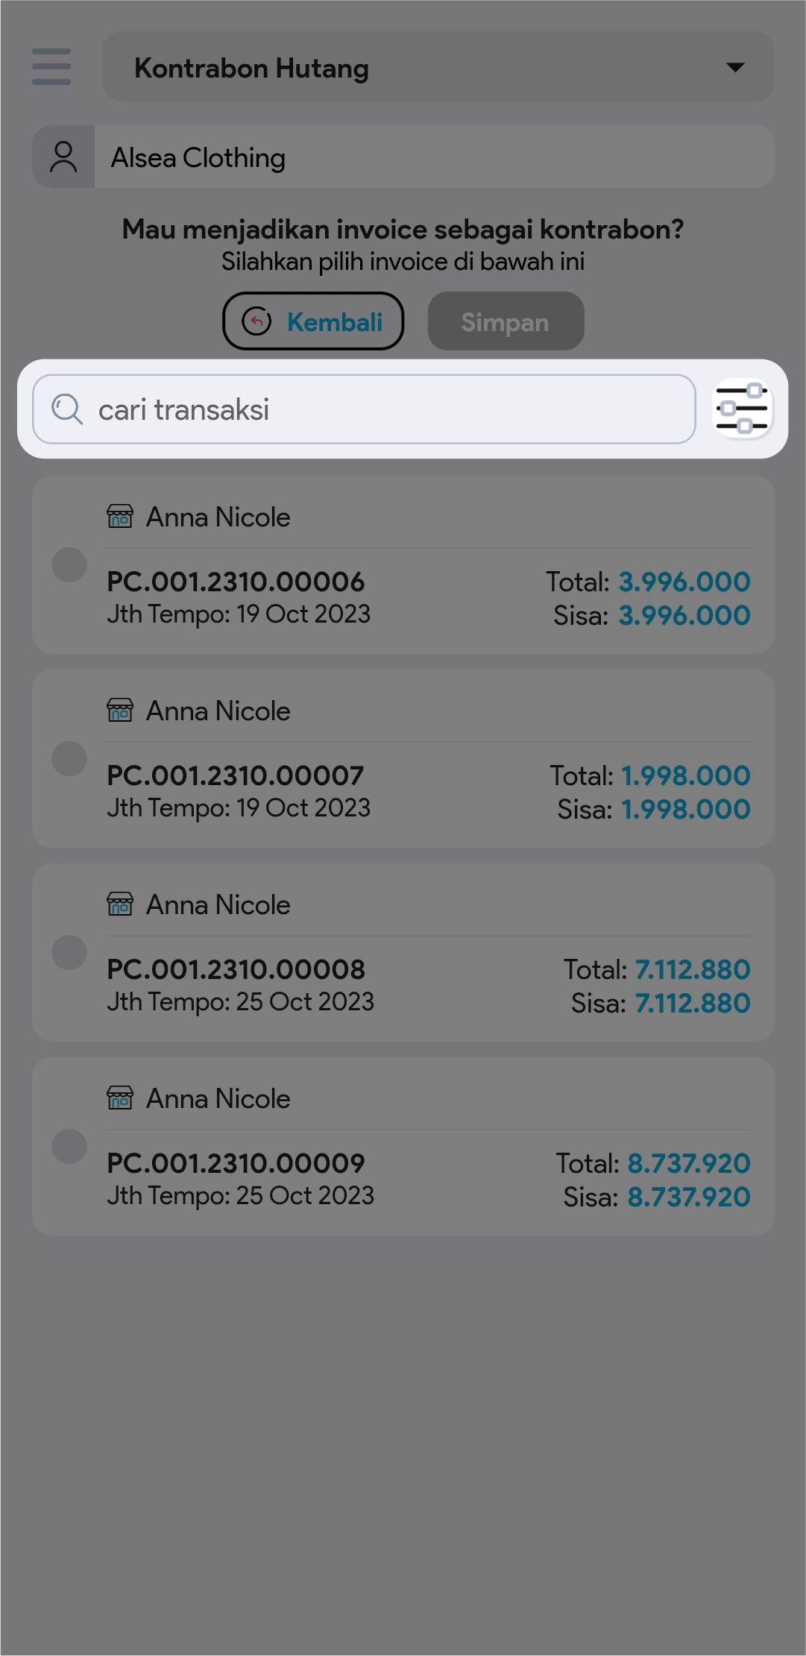806x1656 pixels.
Task: Select radio button for invoice PC.001.2310.00009
Action: (x=69, y=1146)
